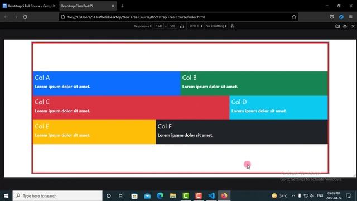Click the microphone tray icon
This screenshot has width=357, height=201.
tap(300, 196)
